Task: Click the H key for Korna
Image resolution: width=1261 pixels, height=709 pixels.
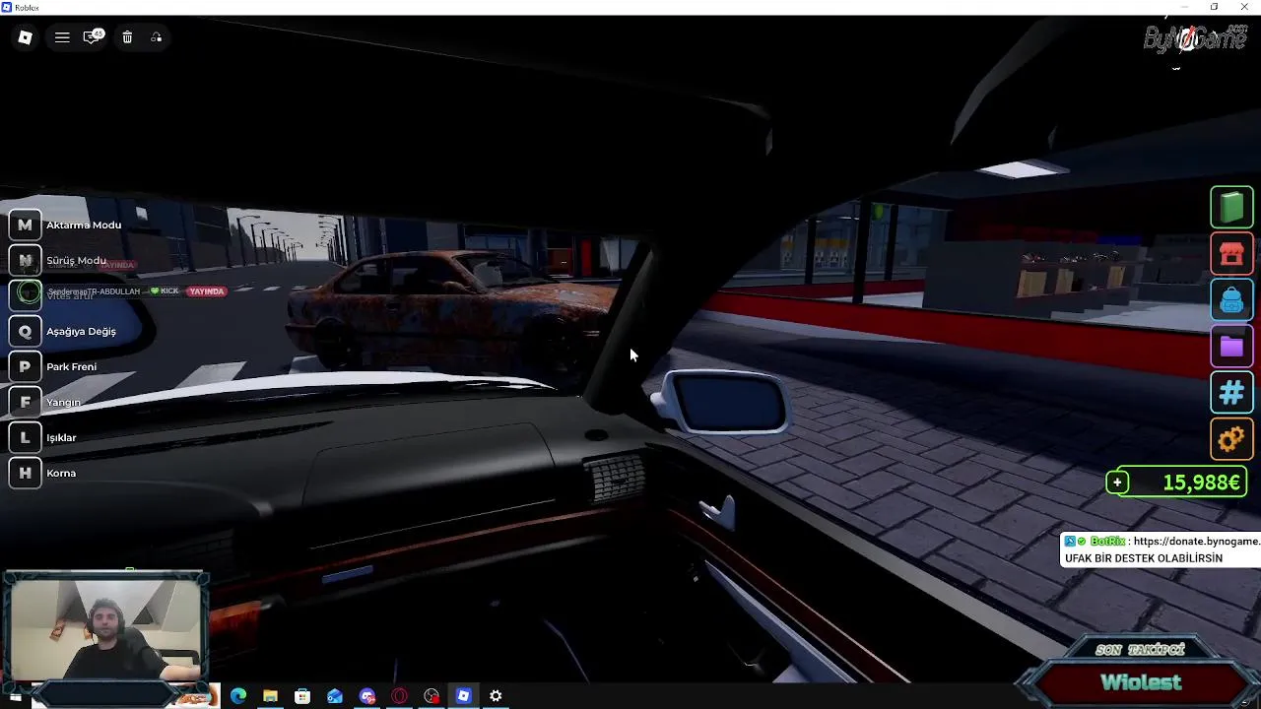Action: pyautogui.click(x=26, y=473)
